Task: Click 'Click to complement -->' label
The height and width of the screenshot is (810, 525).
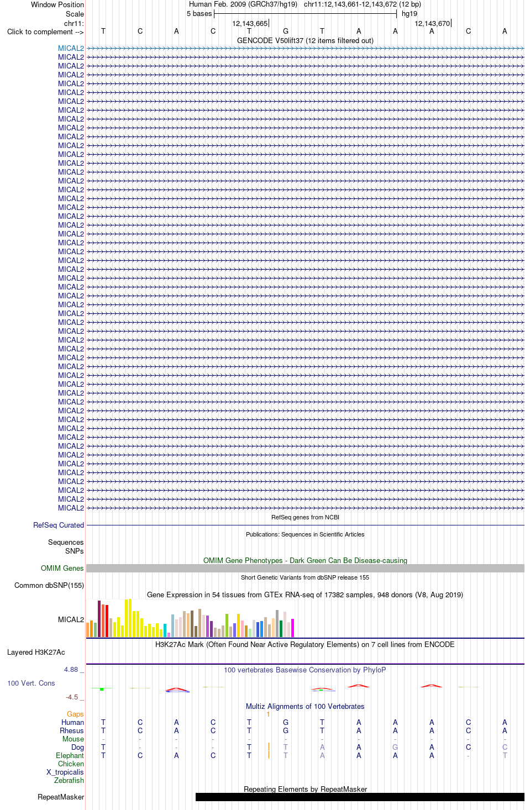Action: [45, 31]
